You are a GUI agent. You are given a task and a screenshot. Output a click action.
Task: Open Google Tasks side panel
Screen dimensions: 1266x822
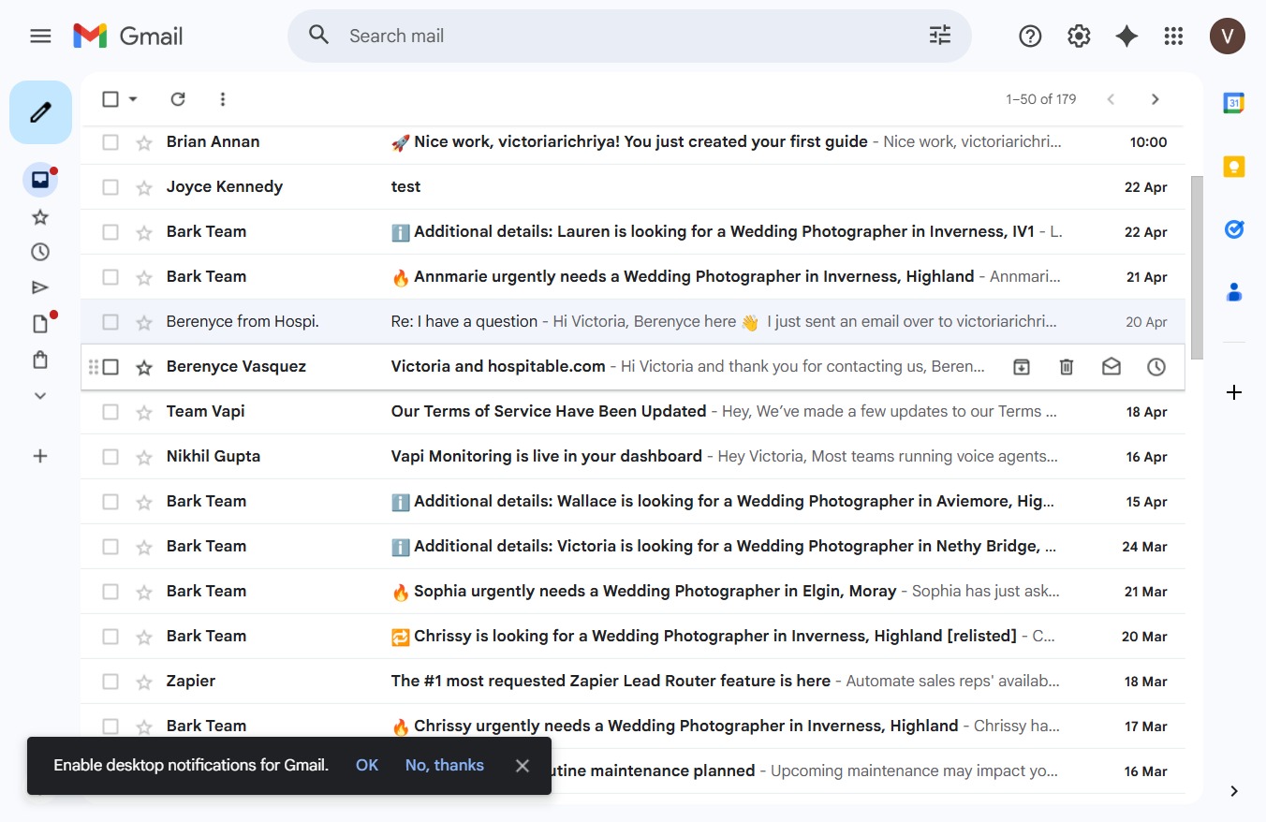click(1234, 229)
